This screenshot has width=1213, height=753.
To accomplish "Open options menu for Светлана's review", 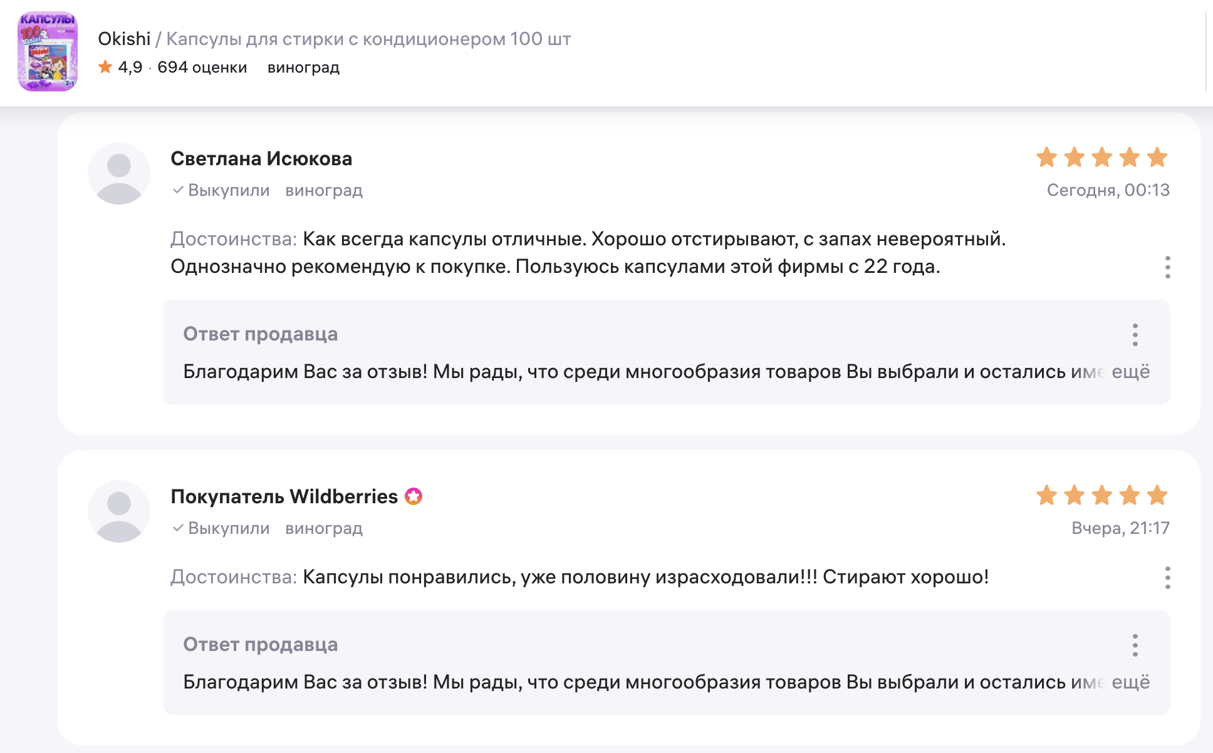I will point(1167,267).
